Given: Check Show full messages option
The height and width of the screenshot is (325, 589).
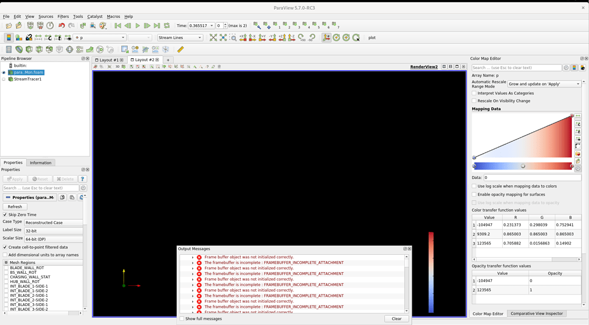Looking at the screenshot, I should (x=182, y=319).
